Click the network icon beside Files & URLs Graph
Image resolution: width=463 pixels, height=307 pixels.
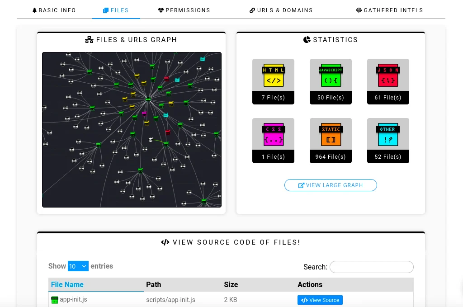click(x=89, y=39)
